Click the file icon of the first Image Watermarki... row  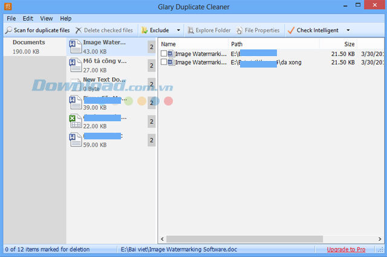tap(171, 54)
